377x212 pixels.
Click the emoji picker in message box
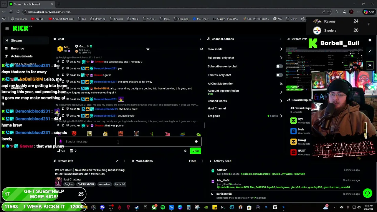[196, 142]
